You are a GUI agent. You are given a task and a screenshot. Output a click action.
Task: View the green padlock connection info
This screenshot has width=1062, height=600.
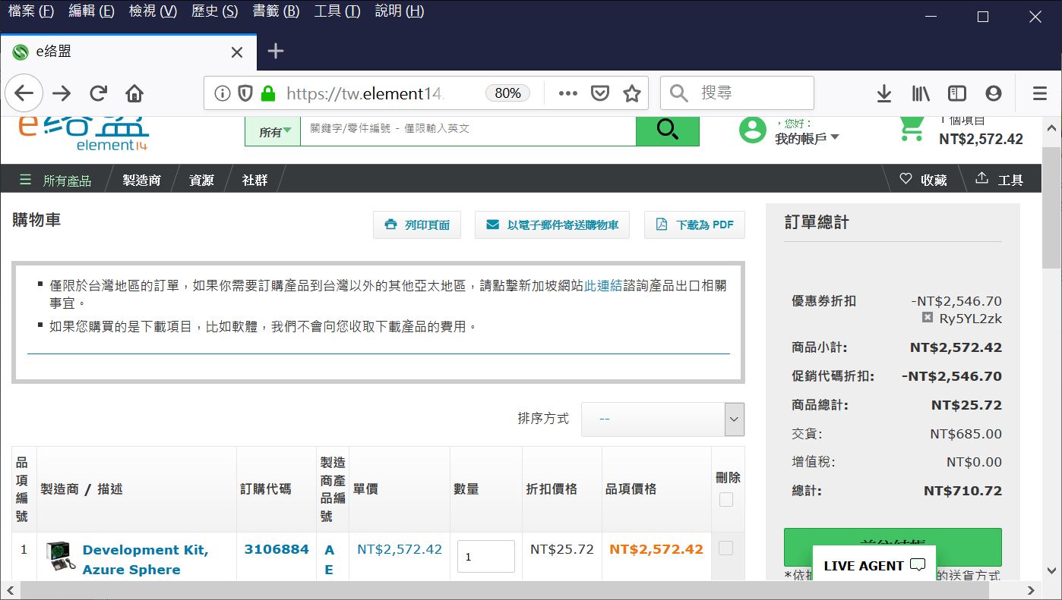pos(267,93)
